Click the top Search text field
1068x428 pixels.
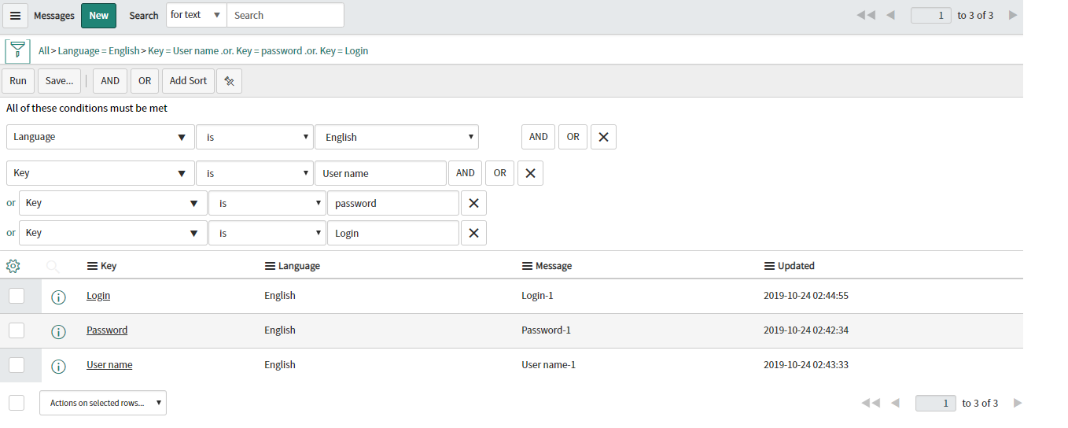pos(285,15)
